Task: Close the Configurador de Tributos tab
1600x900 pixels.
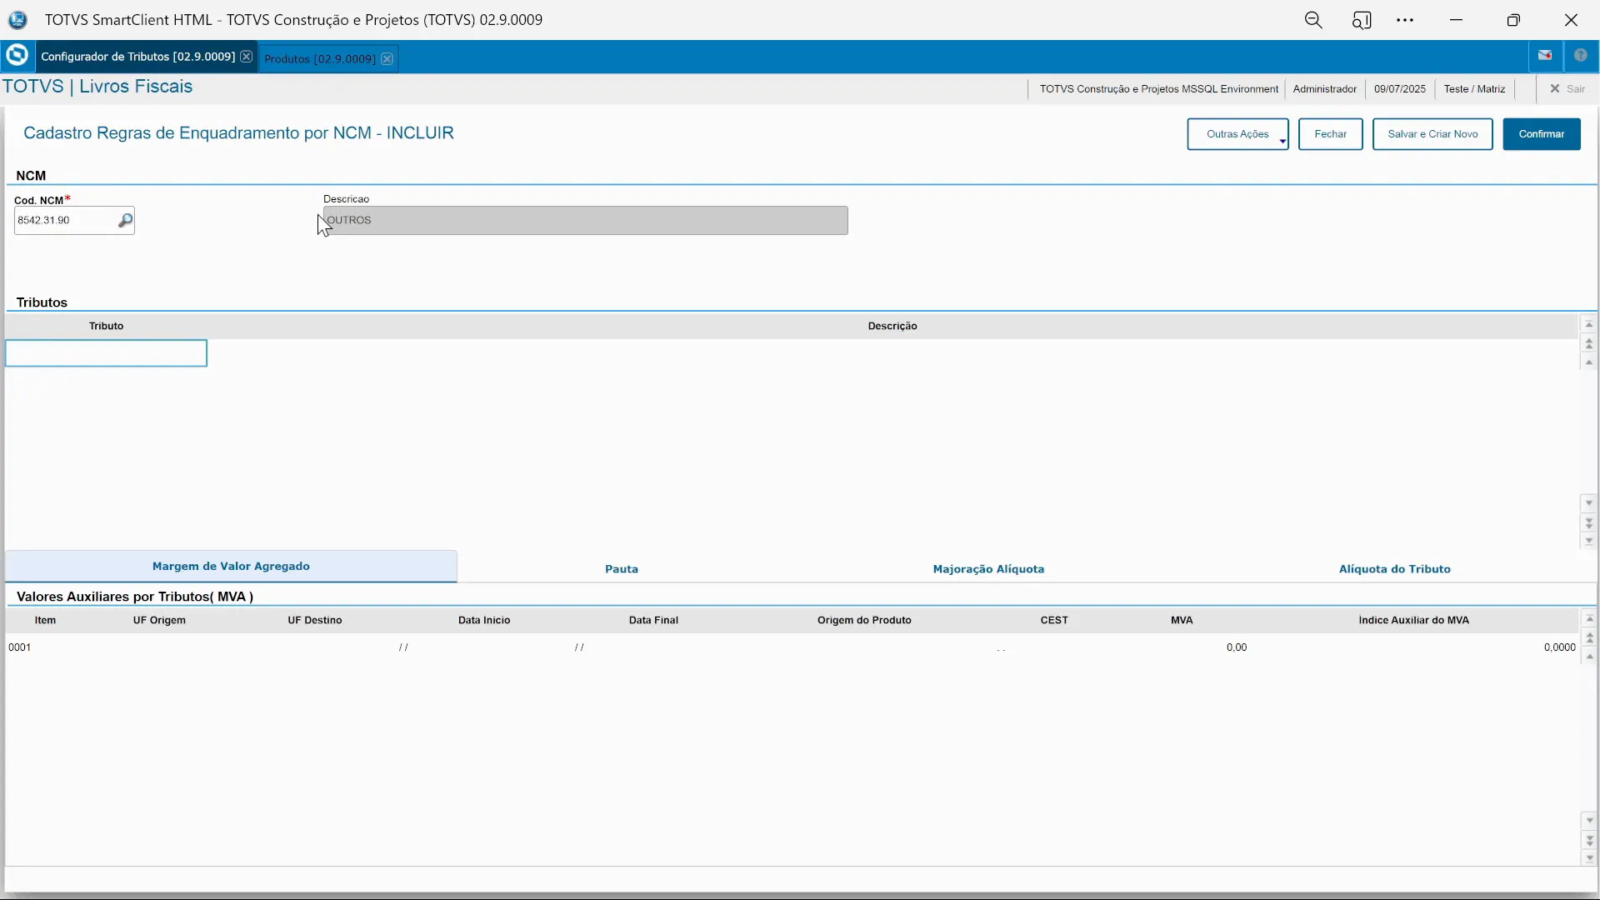Action: pyautogui.click(x=247, y=56)
